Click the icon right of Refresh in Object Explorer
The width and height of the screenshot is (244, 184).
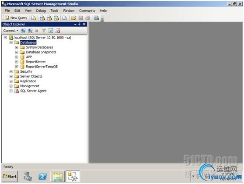(58, 31)
